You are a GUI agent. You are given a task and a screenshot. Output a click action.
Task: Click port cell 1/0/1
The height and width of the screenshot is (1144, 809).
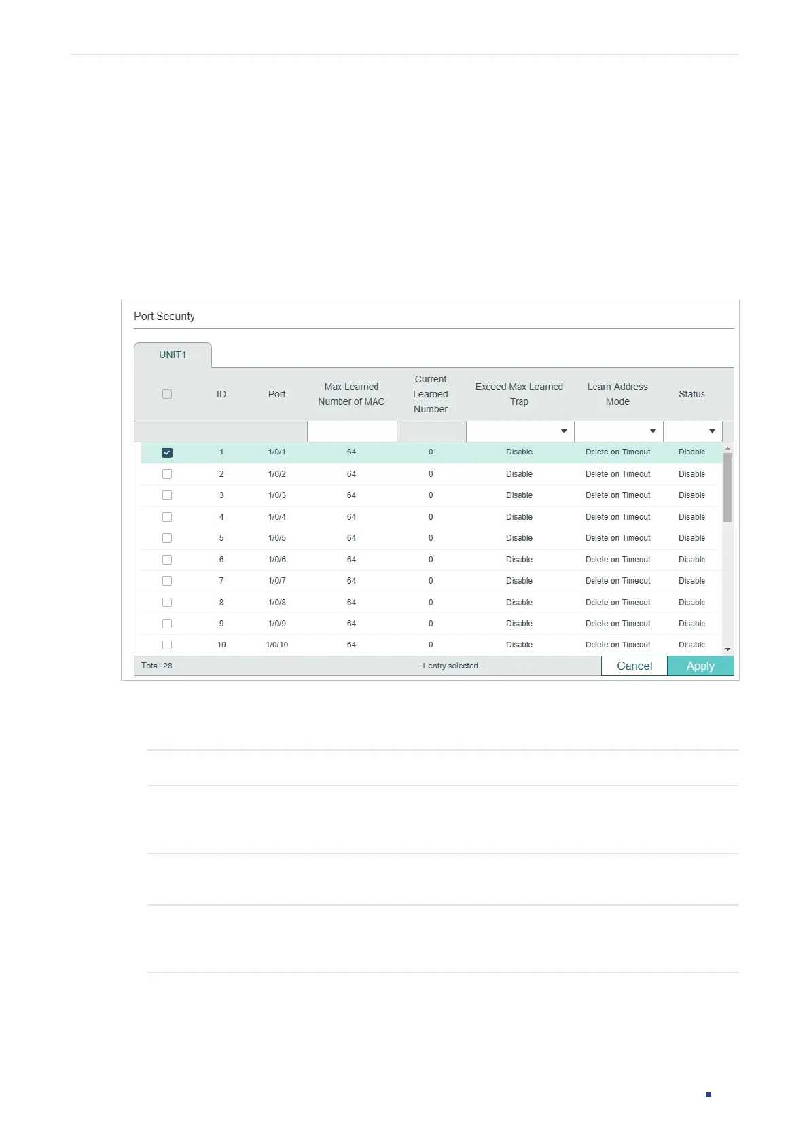(x=277, y=452)
